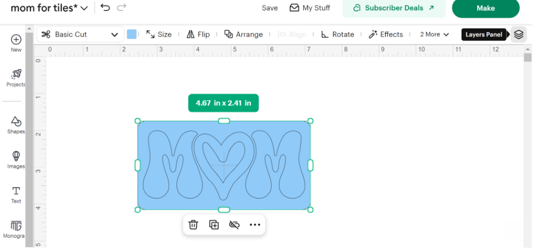The image size is (534, 252).
Task: Open the Layers Panel icon
Action: (x=519, y=34)
